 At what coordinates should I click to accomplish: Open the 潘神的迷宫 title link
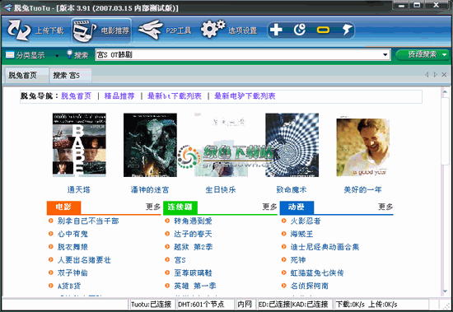[150, 190]
